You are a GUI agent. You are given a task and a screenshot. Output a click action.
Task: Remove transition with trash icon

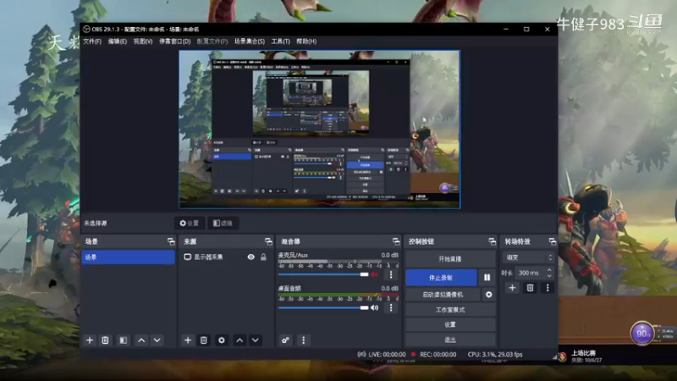coord(530,288)
